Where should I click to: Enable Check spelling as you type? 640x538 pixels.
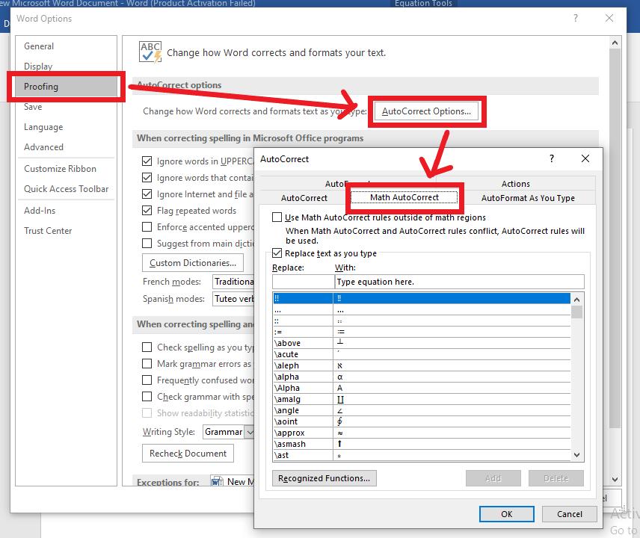147,347
